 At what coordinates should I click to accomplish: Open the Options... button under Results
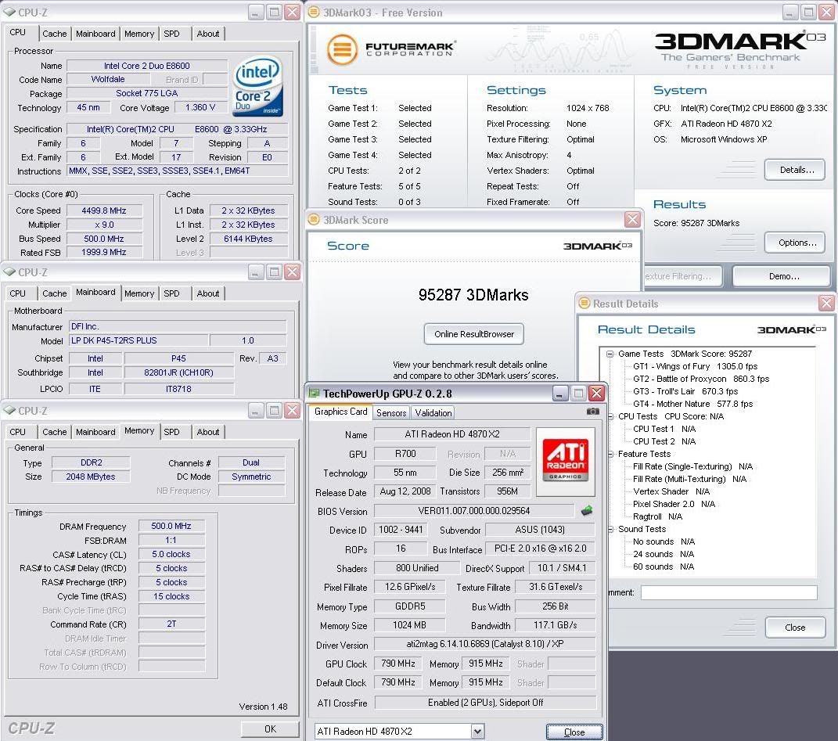[797, 243]
